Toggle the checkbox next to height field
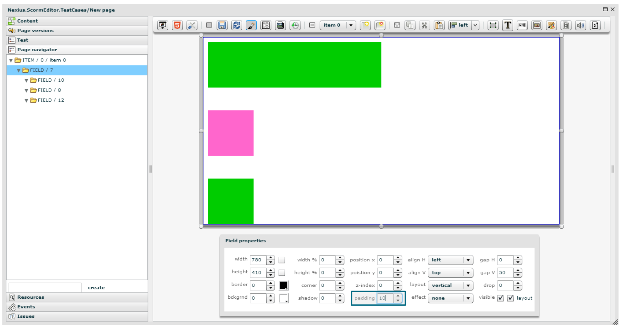 tap(282, 273)
